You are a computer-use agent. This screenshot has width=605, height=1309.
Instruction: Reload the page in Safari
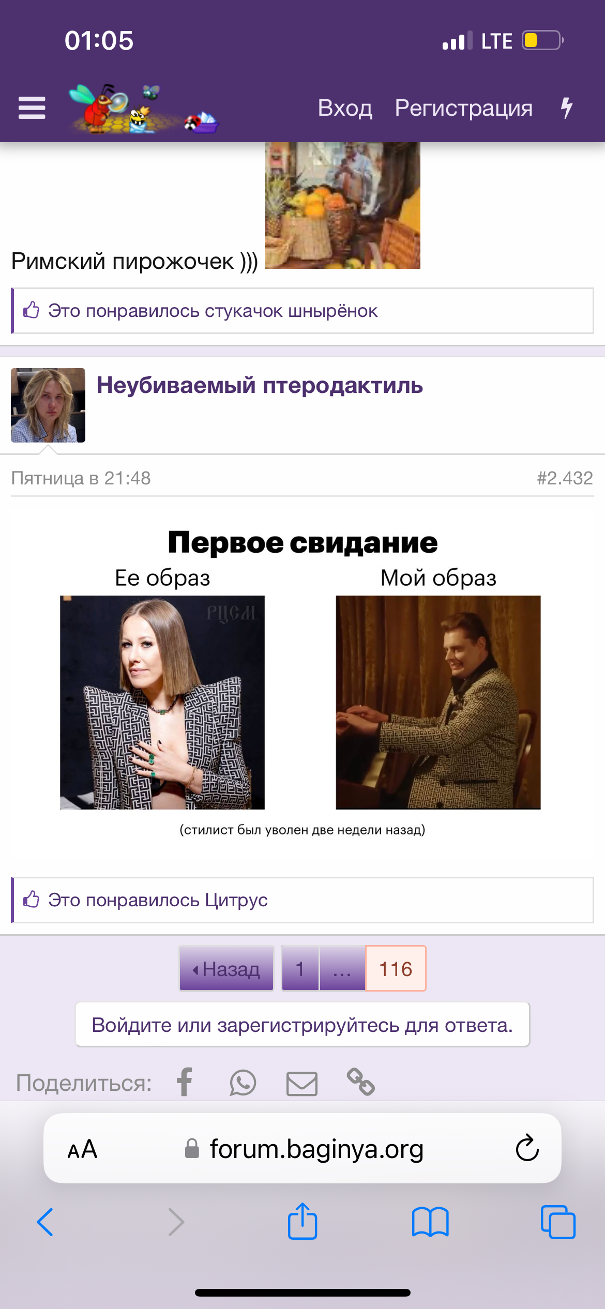click(x=527, y=1148)
